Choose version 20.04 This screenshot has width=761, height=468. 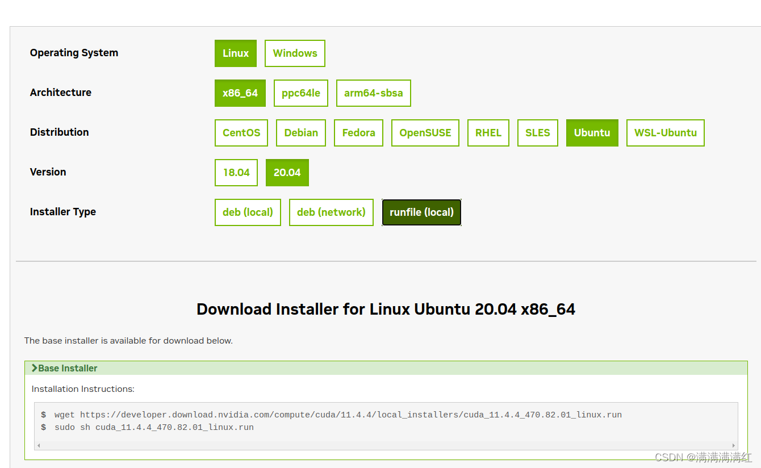click(x=287, y=173)
